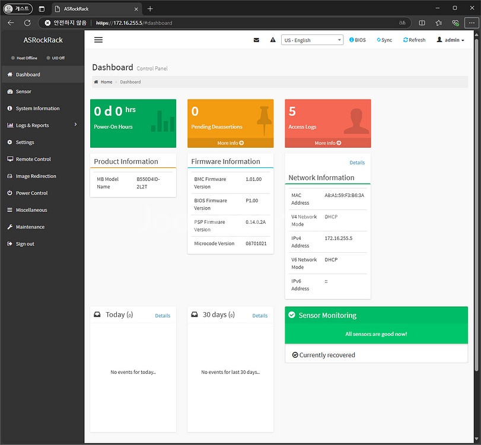Open Sensor page from sidebar
Screen dimensions: 481x445
(24, 91)
